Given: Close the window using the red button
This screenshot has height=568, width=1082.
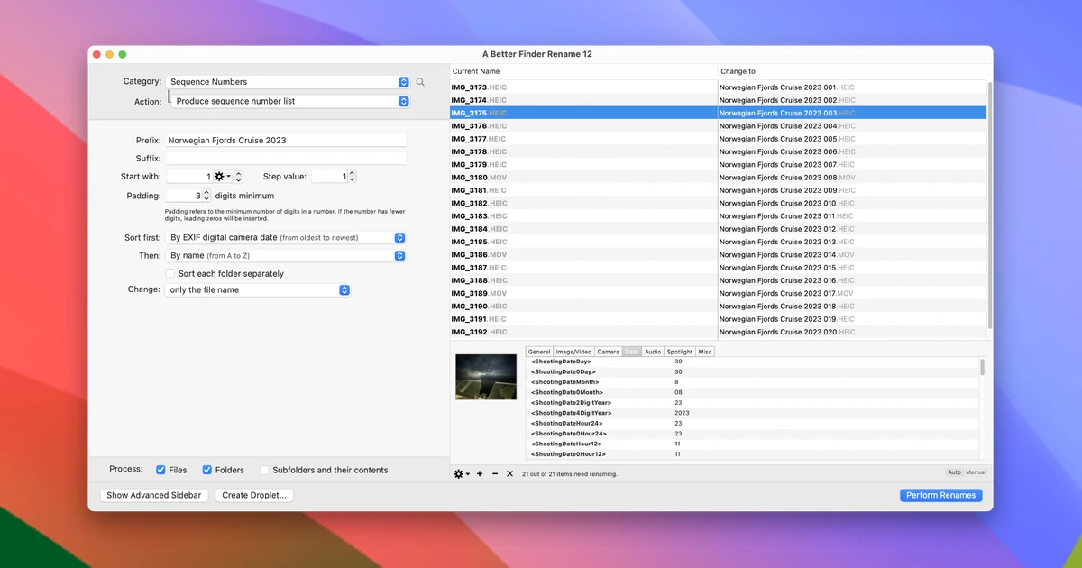Looking at the screenshot, I should pyautogui.click(x=97, y=54).
